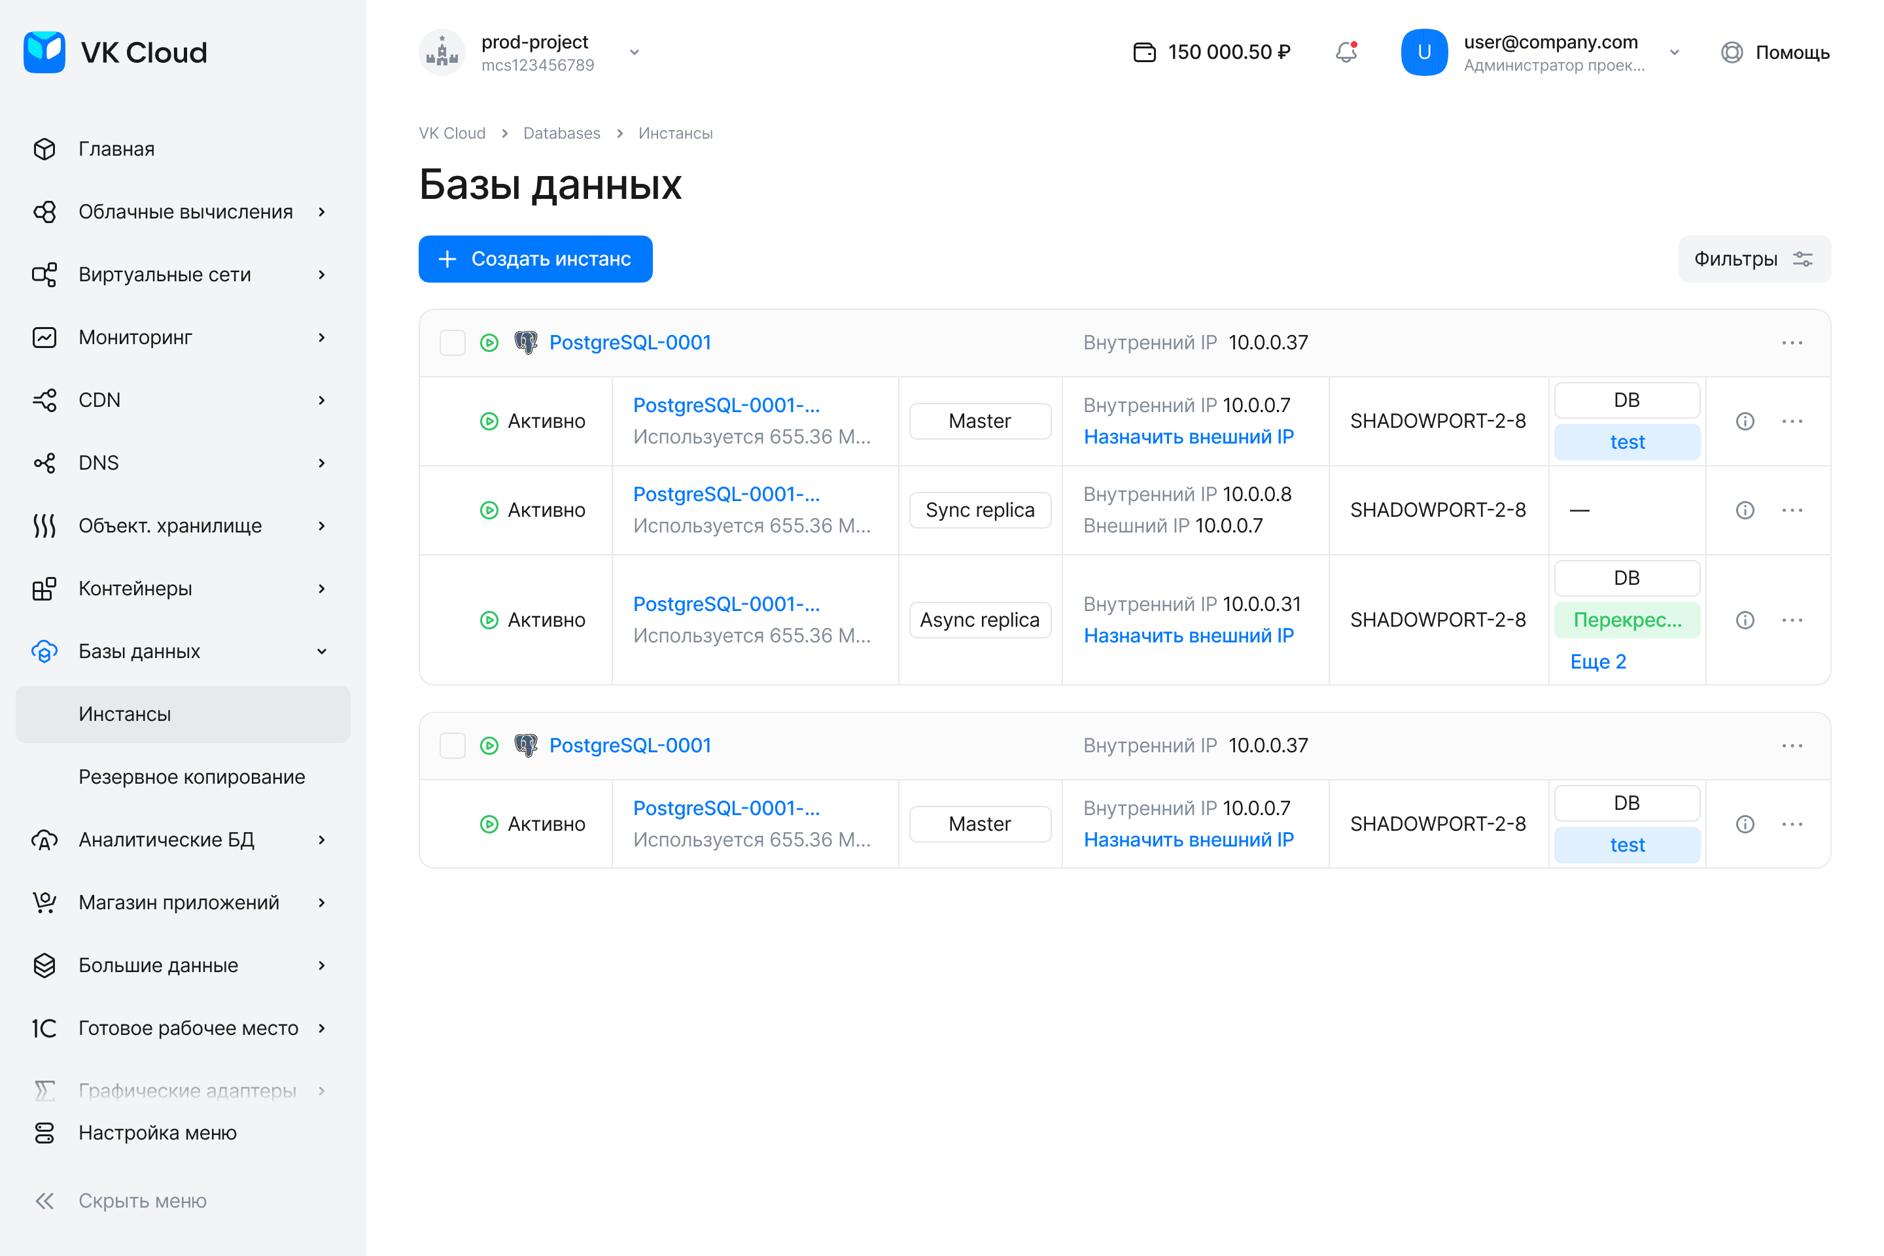Click the Виртуальные сети sidebar icon

click(45, 275)
